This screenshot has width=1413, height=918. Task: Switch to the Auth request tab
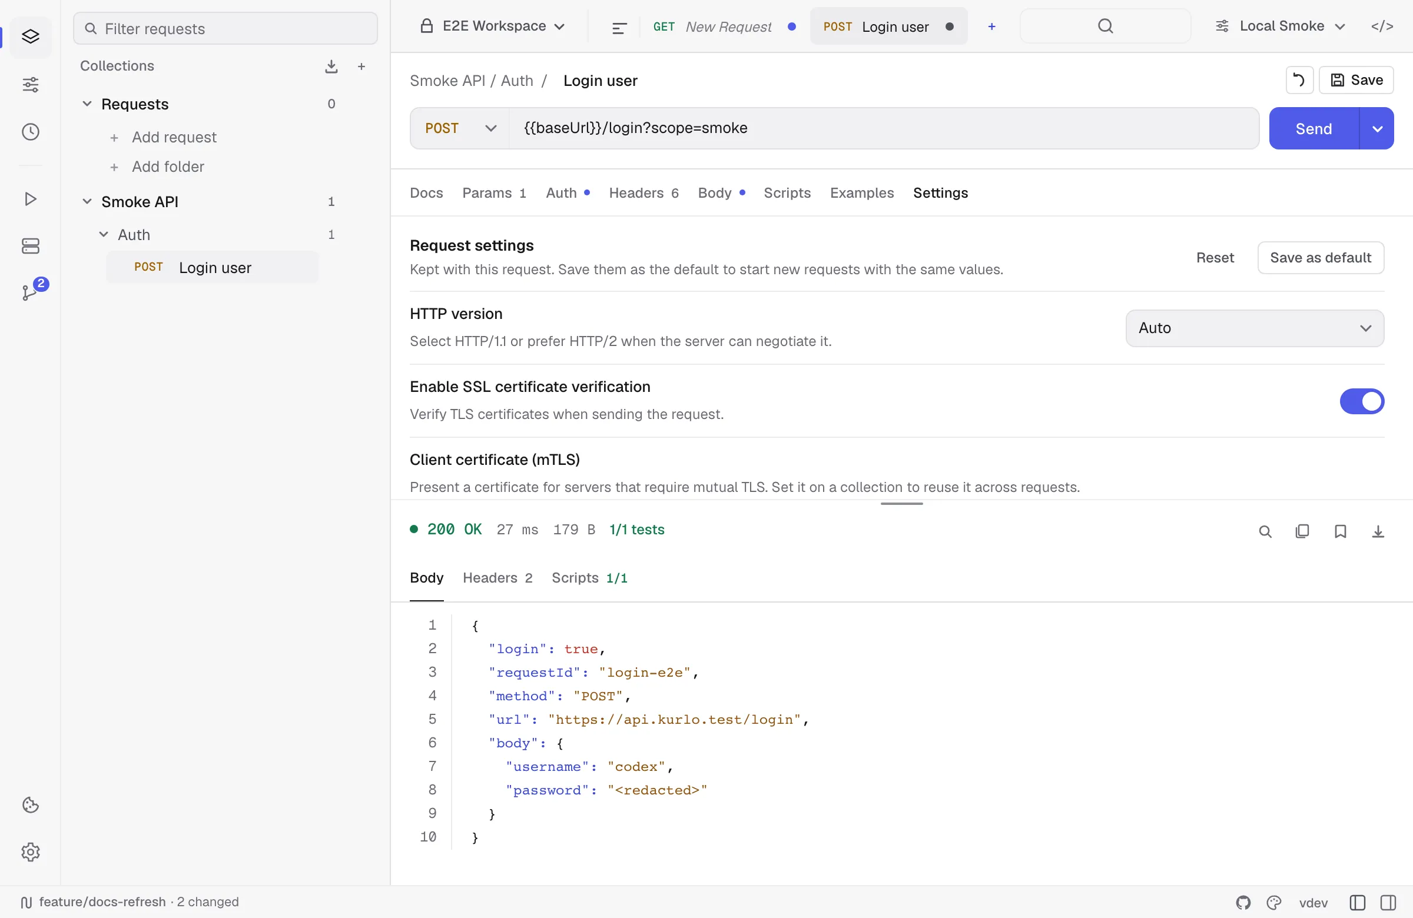click(x=568, y=193)
